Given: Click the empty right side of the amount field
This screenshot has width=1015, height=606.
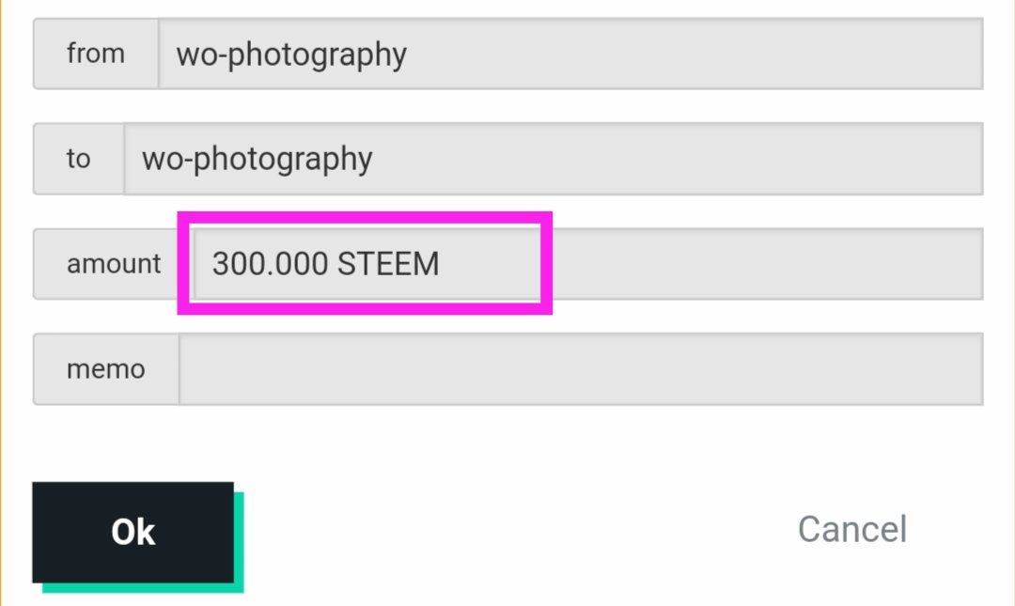Looking at the screenshot, I should point(767,263).
